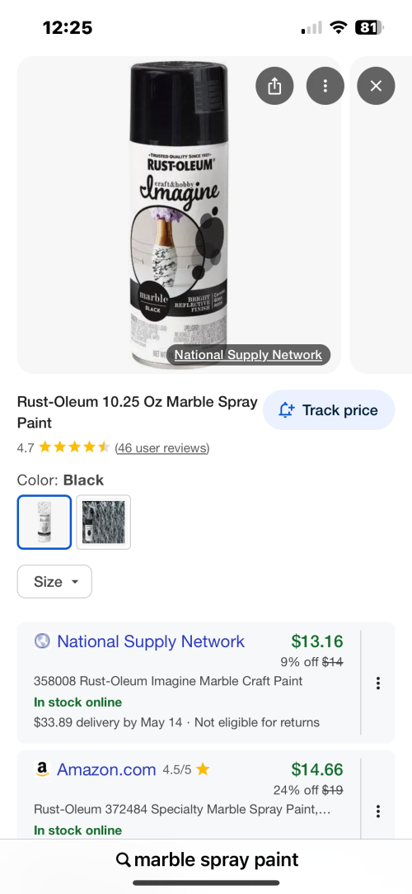Expand the Size dropdown
Image resolution: width=412 pixels, height=894 pixels.
(x=54, y=582)
